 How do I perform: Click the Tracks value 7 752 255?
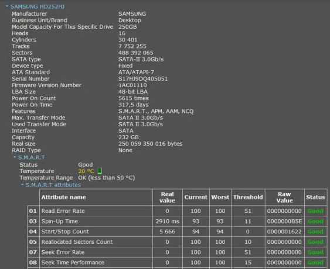point(132,46)
